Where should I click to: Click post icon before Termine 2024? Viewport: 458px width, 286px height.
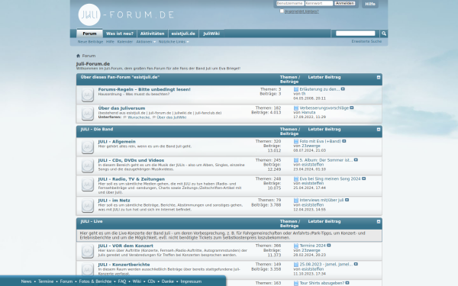pyautogui.click(x=296, y=246)
